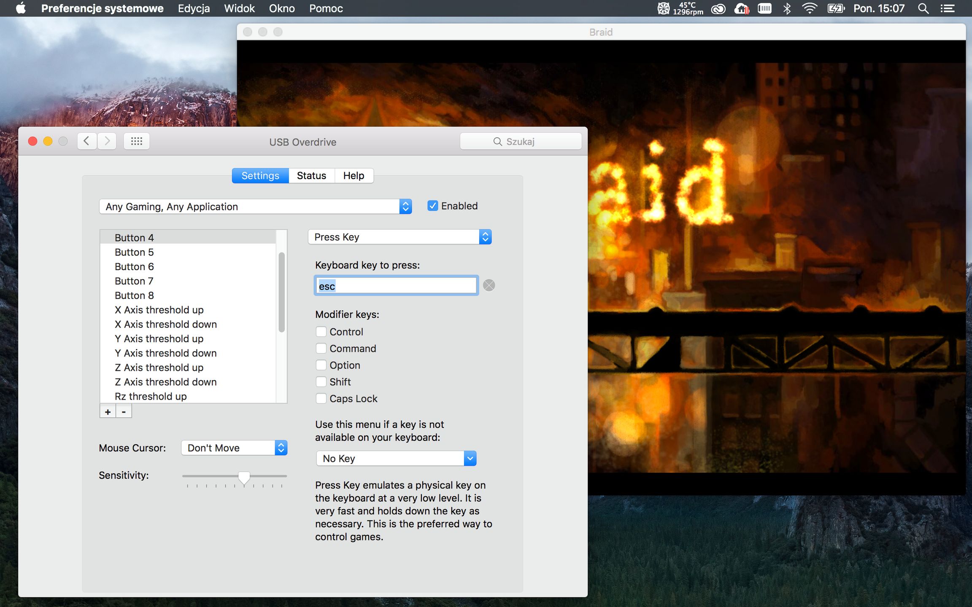Viewport: 972px width, 607px height.
Task: Click the fan temperature monitor icon
Action: (x=664, y=8)
